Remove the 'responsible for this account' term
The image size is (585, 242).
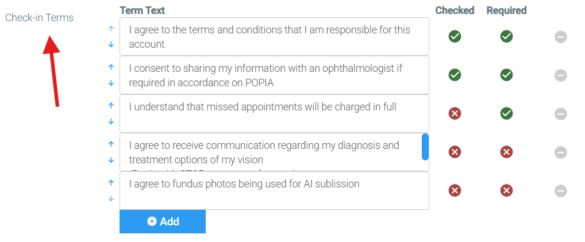click(x=560, y=37)
